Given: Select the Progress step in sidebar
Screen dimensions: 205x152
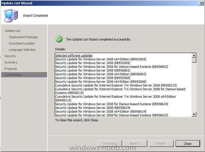Looking at the screenshot, I should 11,69.
